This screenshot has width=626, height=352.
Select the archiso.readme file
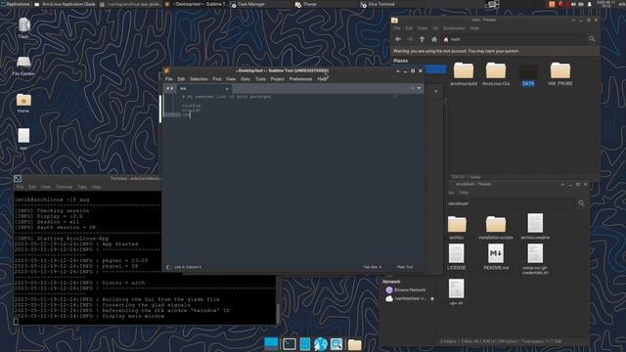point(535,226)
